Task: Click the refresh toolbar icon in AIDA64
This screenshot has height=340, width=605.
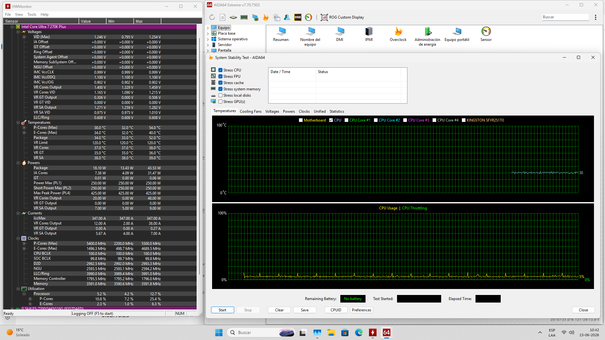Action: point(212,17)
